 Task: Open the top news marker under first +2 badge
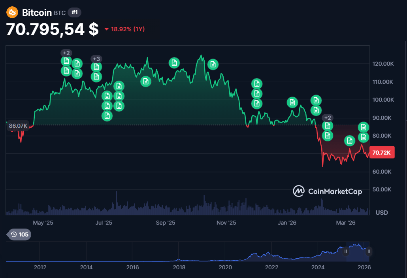(66, 61)
